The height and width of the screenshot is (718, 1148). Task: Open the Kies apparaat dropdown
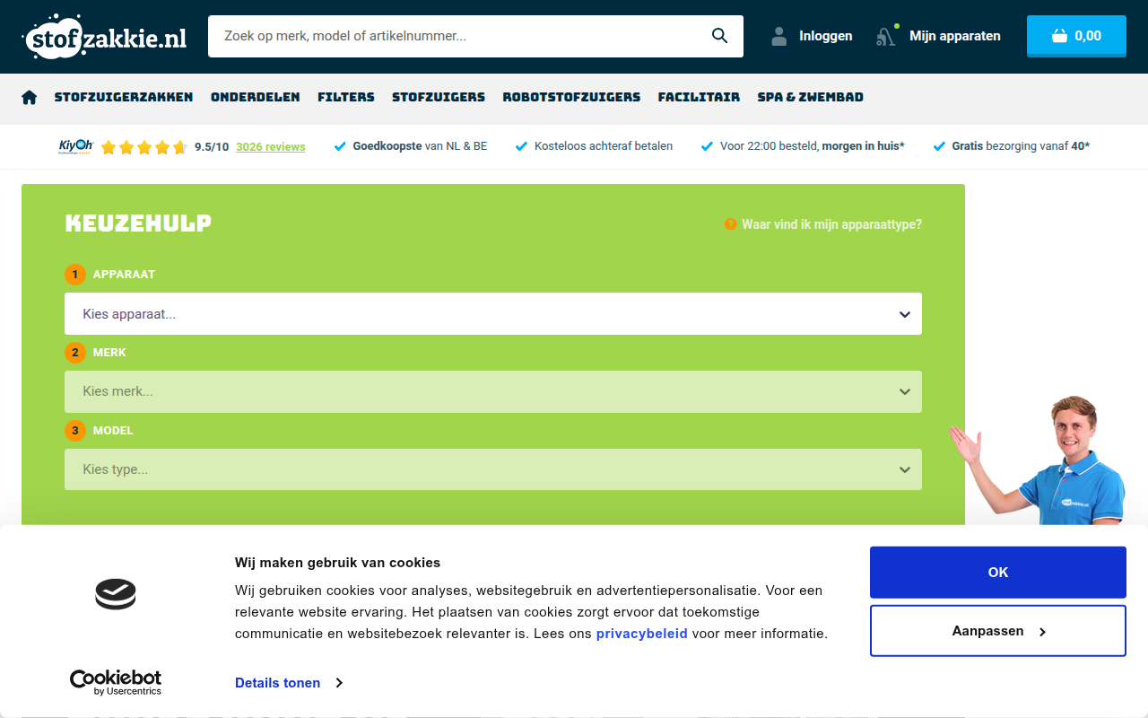pyautogui.click(x=493, y=314)
